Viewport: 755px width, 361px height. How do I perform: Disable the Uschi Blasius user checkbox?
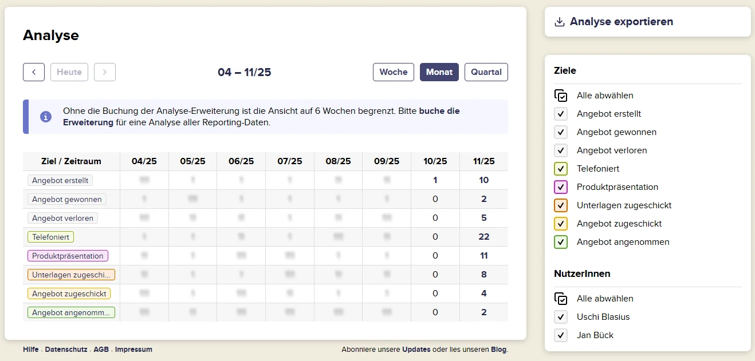(561, 317)
